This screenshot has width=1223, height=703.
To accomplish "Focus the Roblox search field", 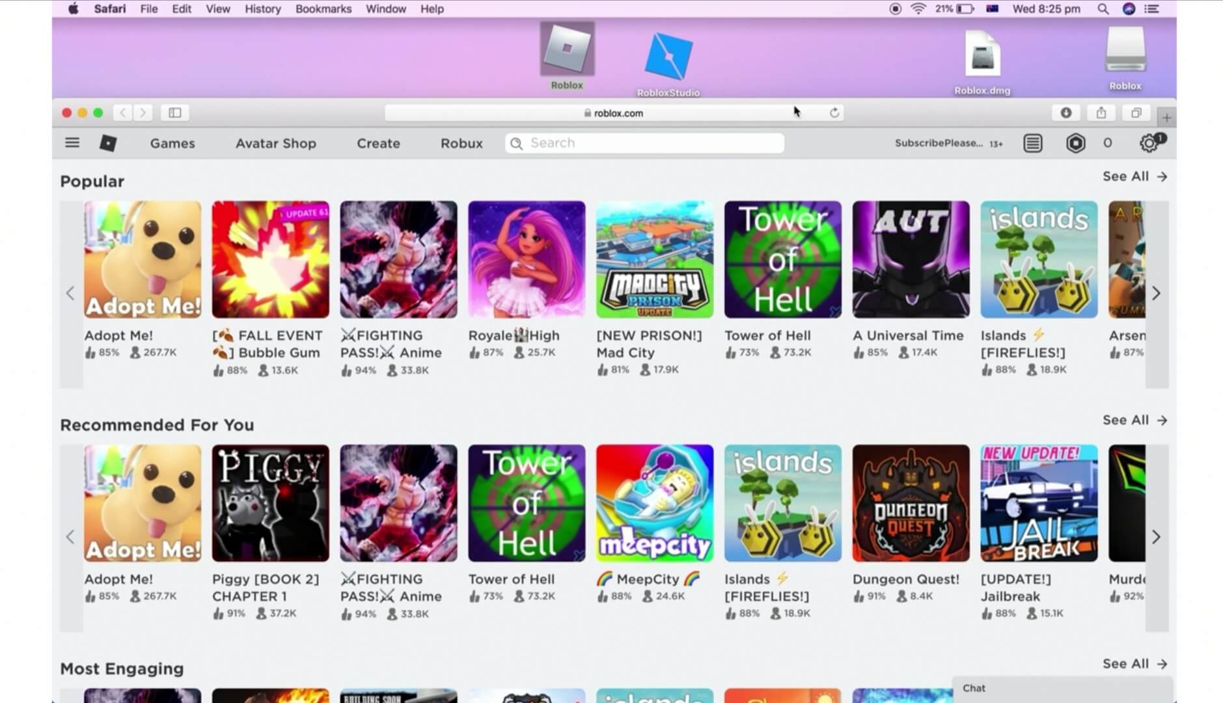I will tap(644, 143).
